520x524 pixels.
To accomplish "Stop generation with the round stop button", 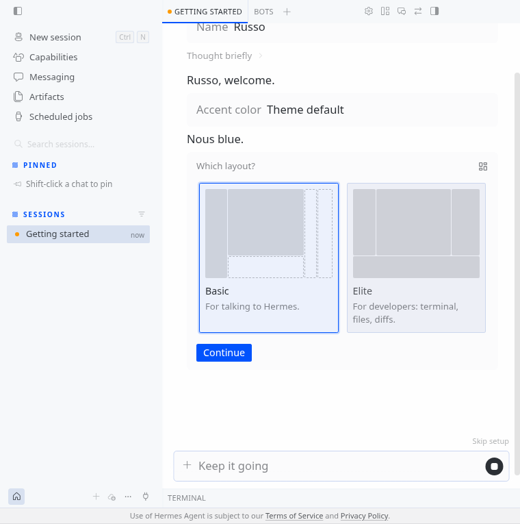I will click(494, 466).
